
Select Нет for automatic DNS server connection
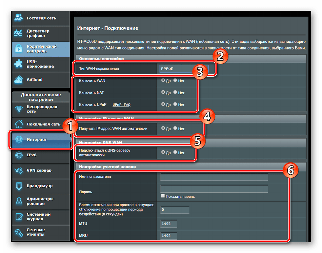point(175,152)
